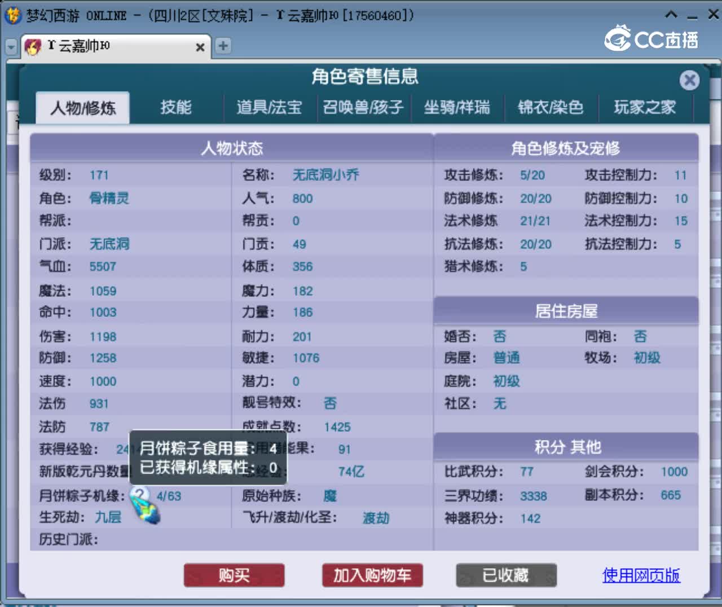Switch to 道具/法宝 tab

click(x=269, y=107)
